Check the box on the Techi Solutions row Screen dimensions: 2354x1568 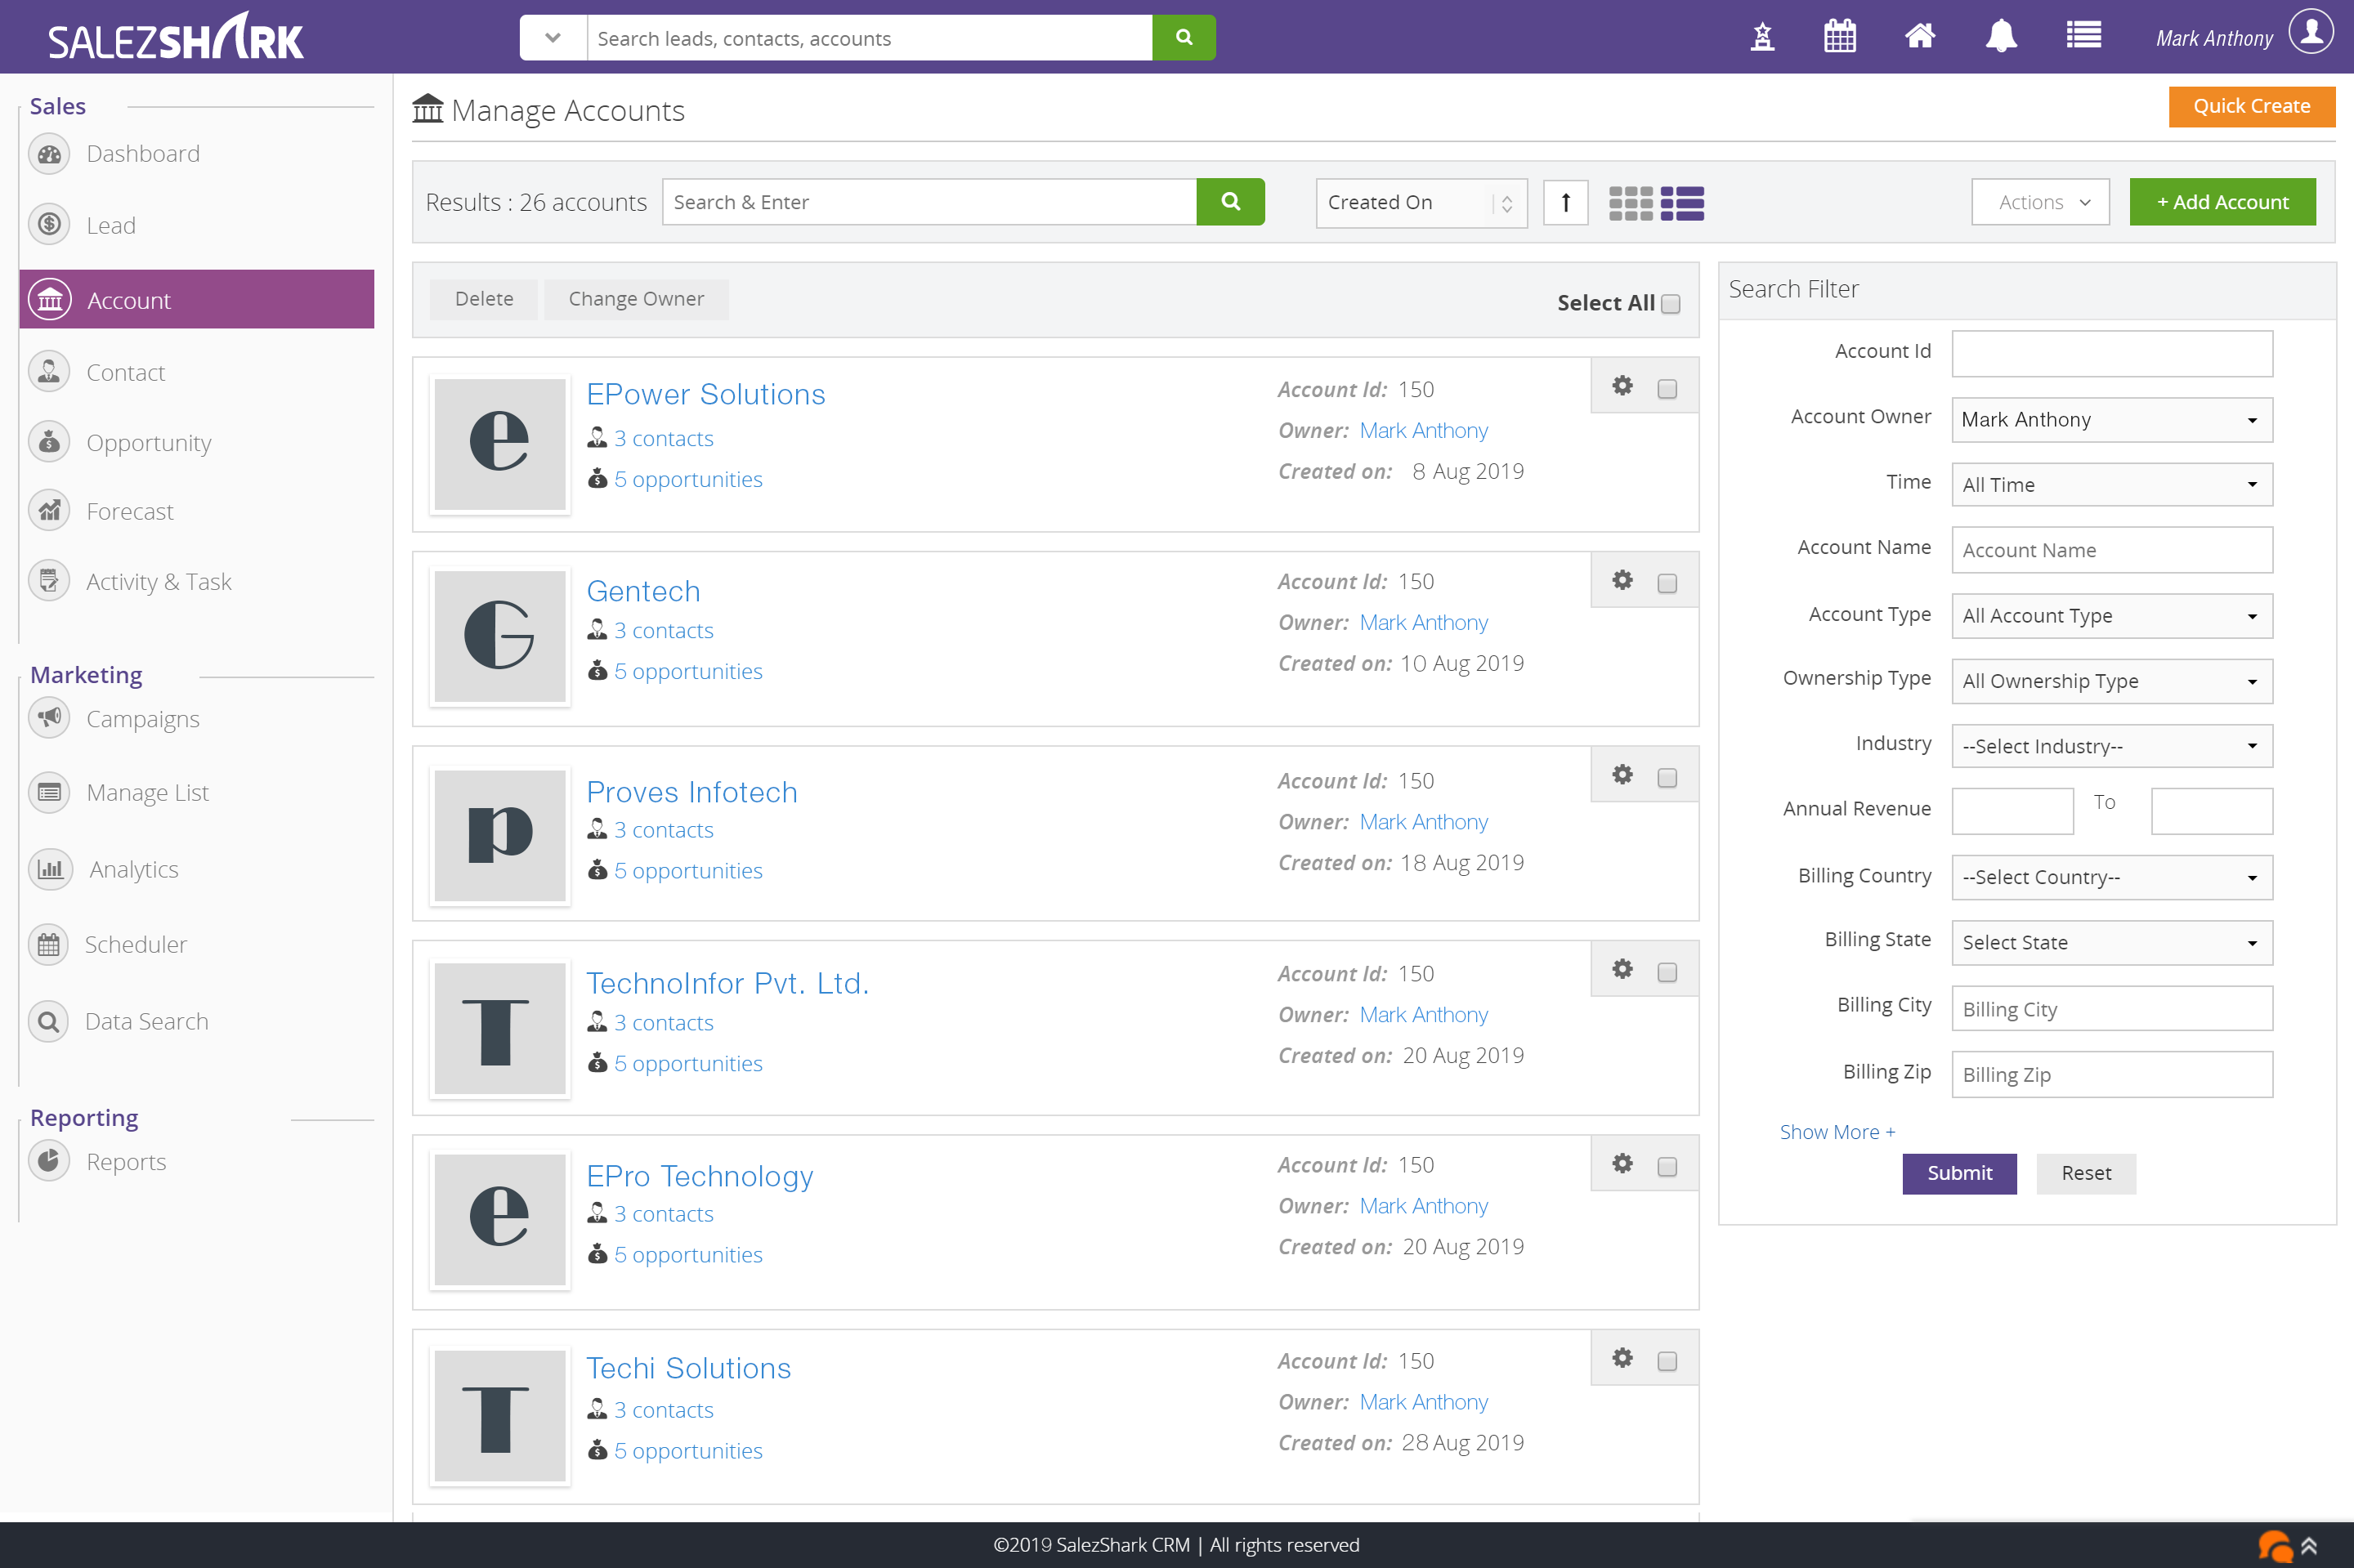point(1666,1360)
